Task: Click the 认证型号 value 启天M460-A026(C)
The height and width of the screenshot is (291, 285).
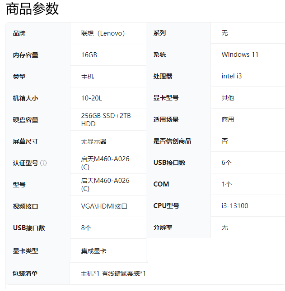Action: coord(105,163)
